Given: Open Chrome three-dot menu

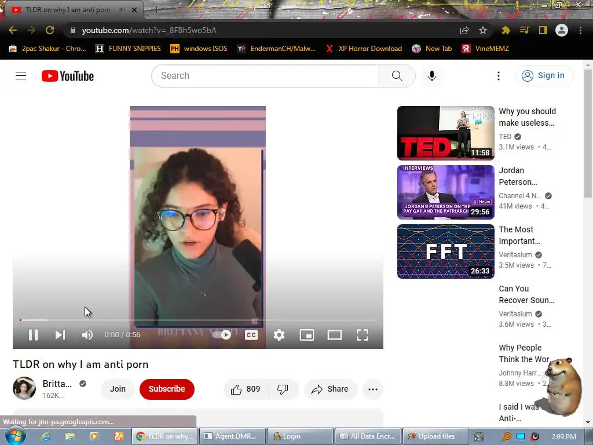Looking at the screenshot, I should pyautogui.click(x=580, y=30).
